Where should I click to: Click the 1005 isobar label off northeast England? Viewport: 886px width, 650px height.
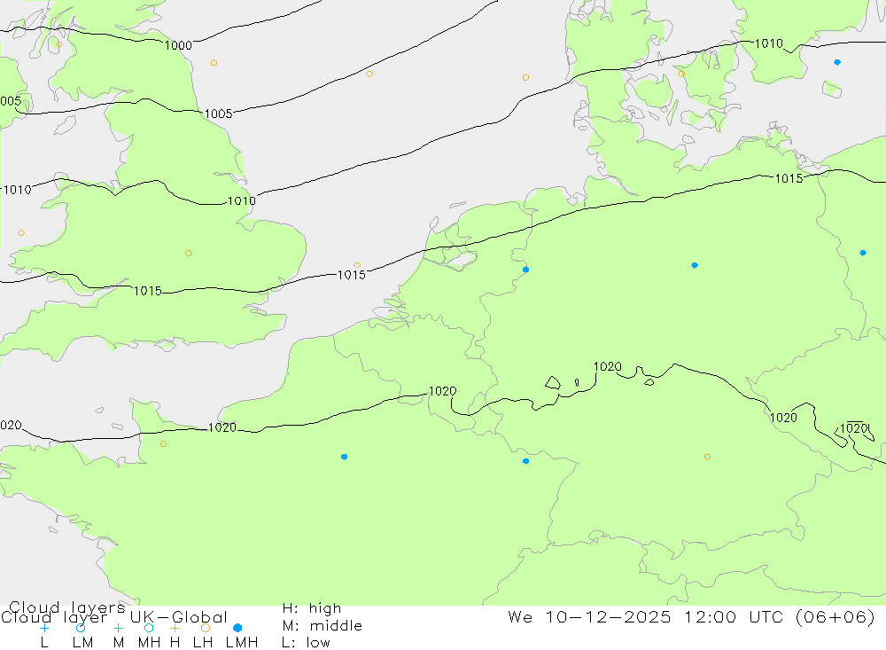(218, 114)
